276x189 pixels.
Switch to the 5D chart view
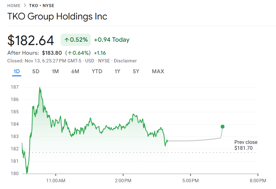coord(36,71)
